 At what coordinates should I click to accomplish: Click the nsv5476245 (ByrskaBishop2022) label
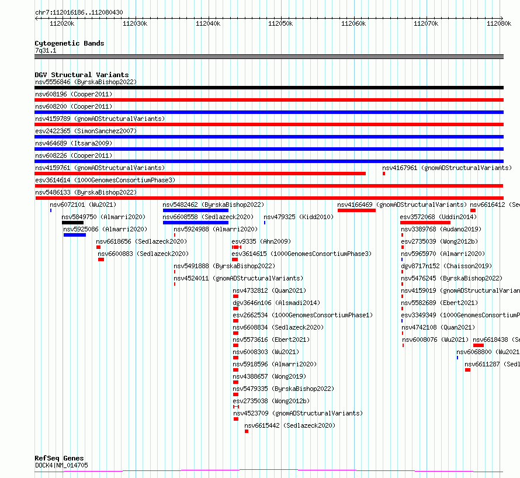pyautogui.click(x=452, y=278)
